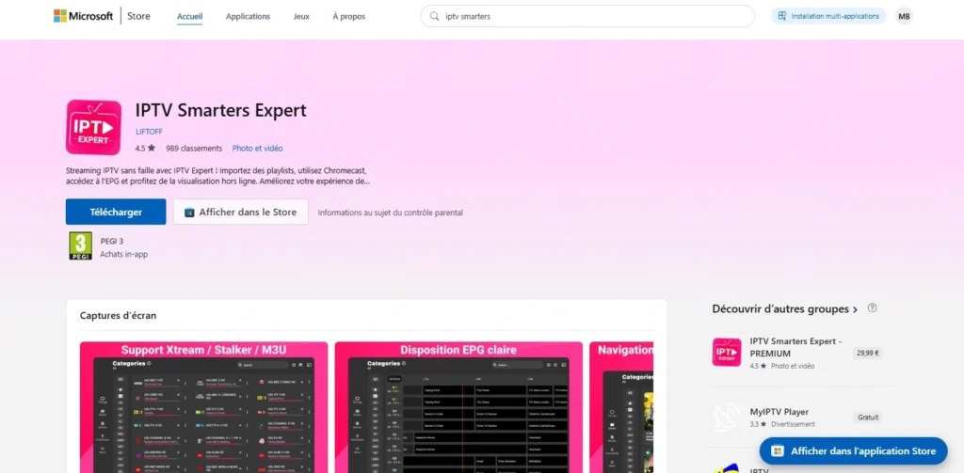Click the app description text

point(219,176)
